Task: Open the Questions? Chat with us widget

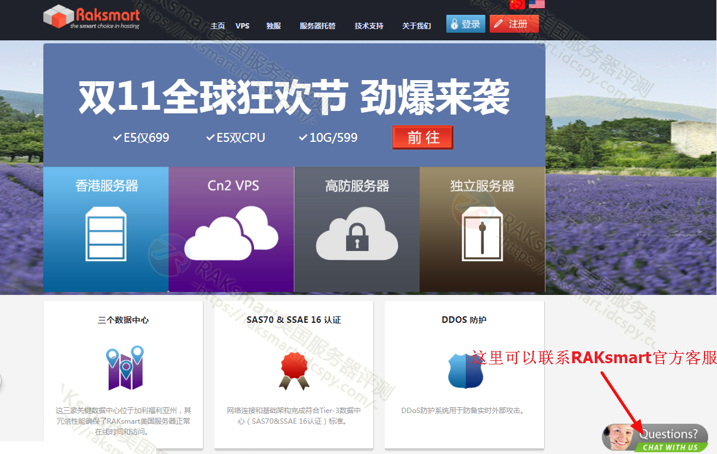Action: [x=655, y=438]
